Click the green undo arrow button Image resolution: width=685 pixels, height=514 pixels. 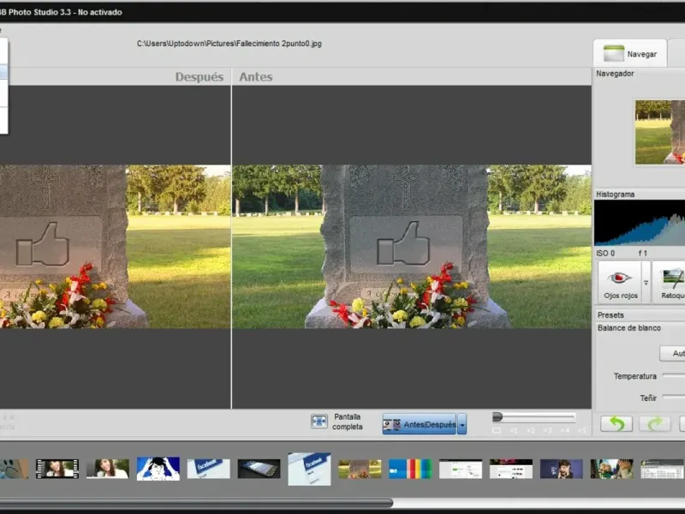coord(616,423)
